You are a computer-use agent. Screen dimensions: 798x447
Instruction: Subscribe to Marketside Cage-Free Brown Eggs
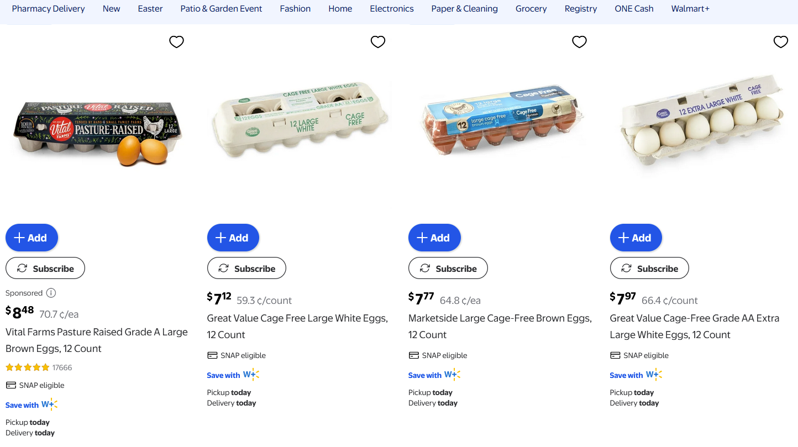point(448,269)
